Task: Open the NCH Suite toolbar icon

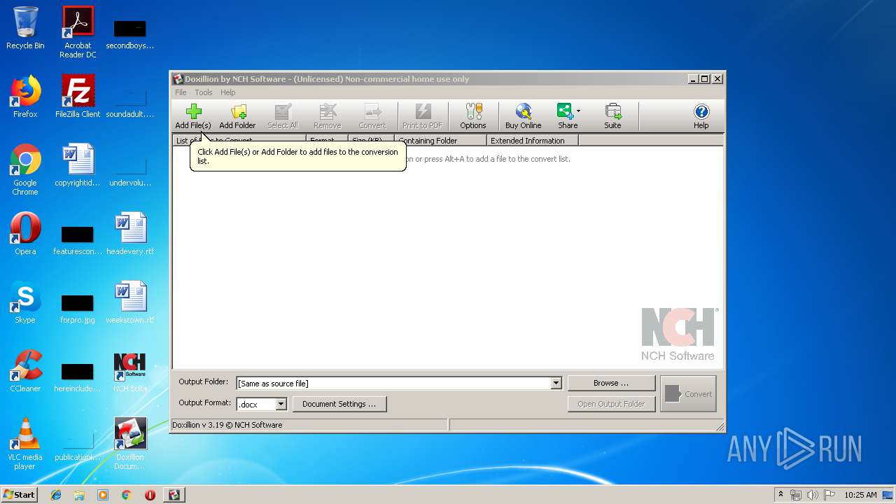Action: [613, 116]
